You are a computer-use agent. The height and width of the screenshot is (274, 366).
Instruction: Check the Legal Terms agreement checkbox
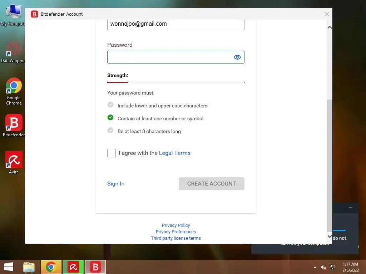point(112,153)
